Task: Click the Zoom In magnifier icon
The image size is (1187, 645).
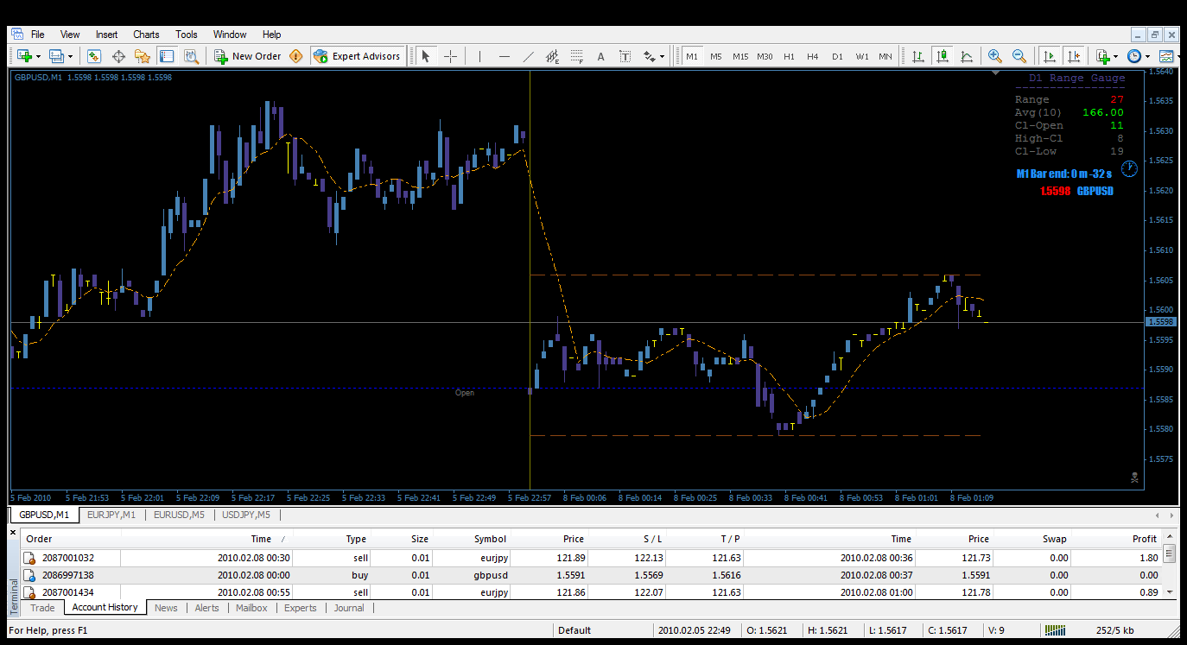Action: coord(995,56)
